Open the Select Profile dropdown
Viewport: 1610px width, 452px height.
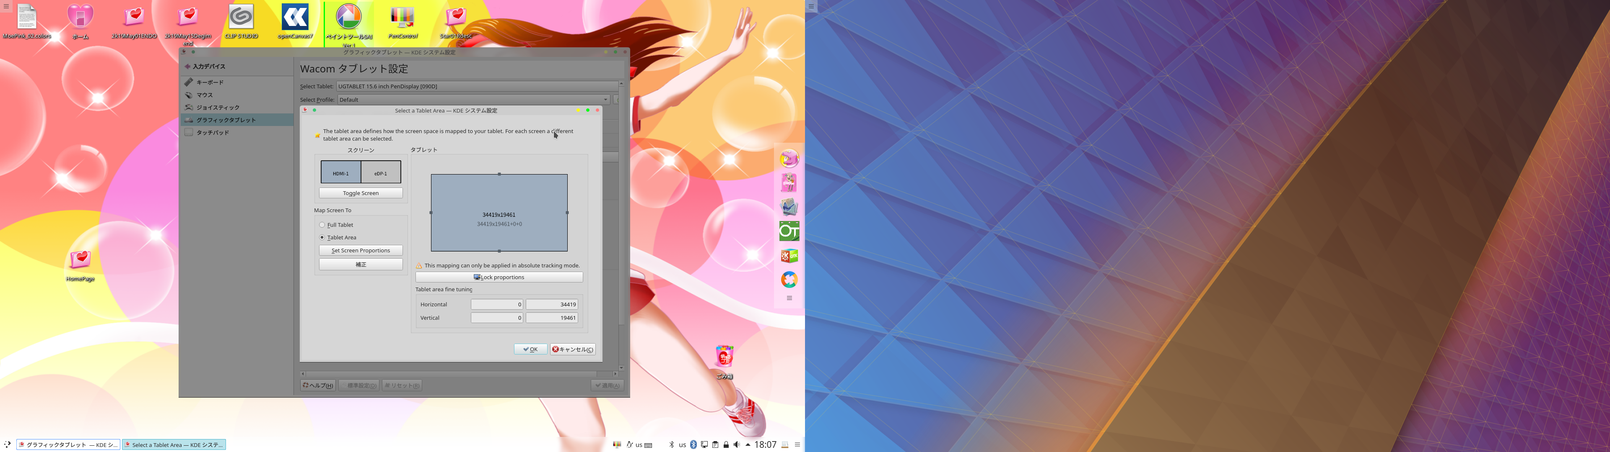(473, 100)
